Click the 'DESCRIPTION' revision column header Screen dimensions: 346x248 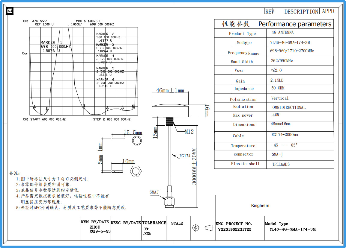point(301,11)
